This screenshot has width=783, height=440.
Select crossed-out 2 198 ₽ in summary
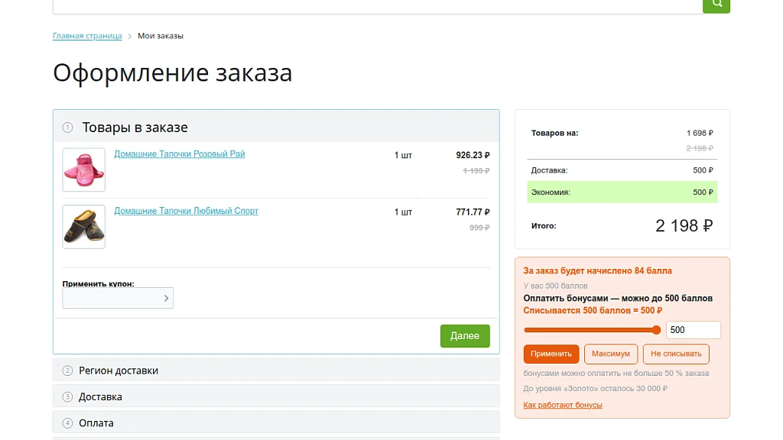(x=700, y=148)
